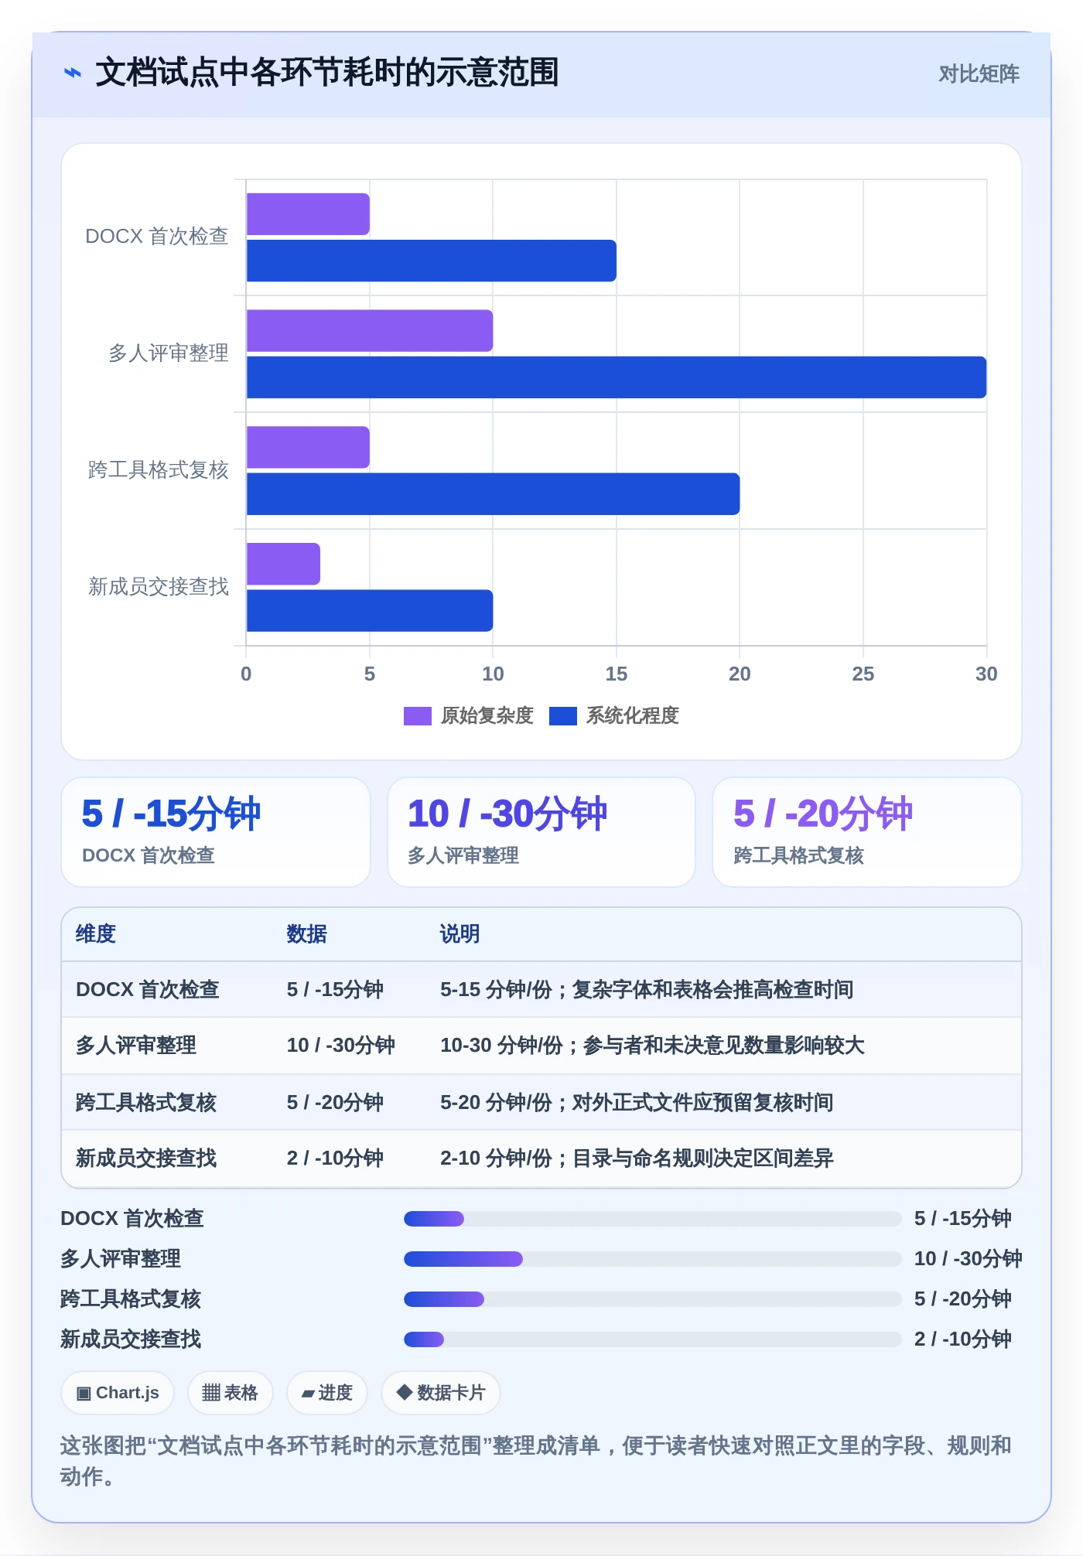Open the 5 / -15分钟 data card
This screenshot has width=1083, height=1556.
[216, 832]
